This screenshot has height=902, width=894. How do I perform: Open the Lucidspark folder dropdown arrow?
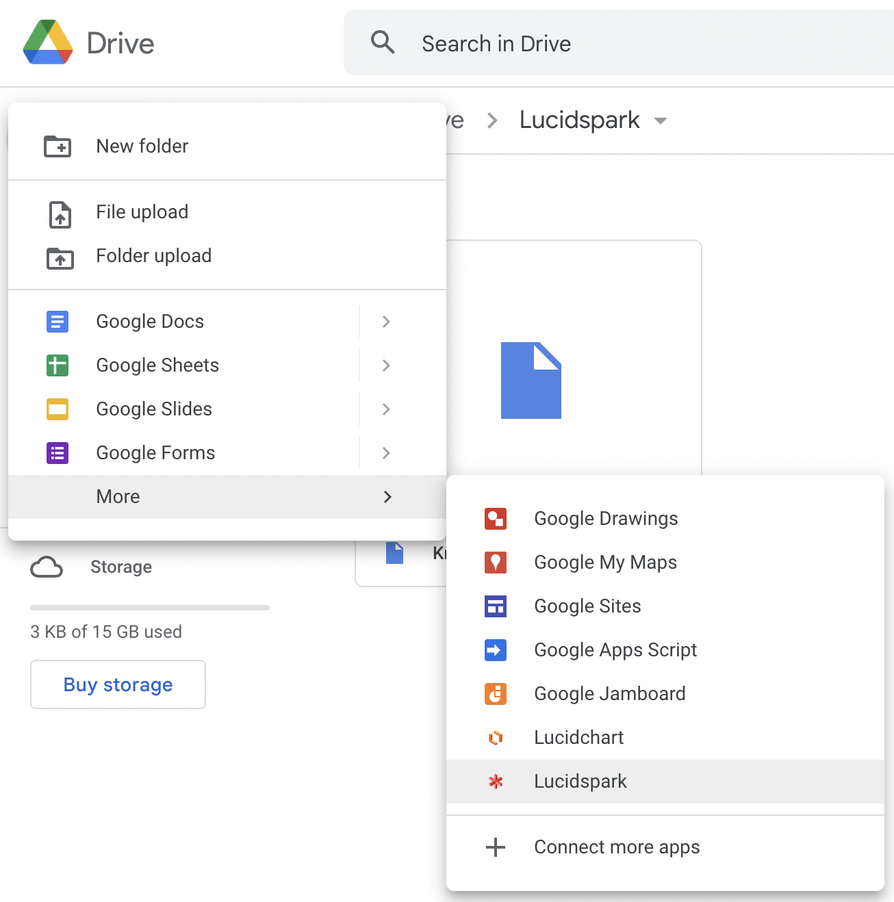click(661, 121)
